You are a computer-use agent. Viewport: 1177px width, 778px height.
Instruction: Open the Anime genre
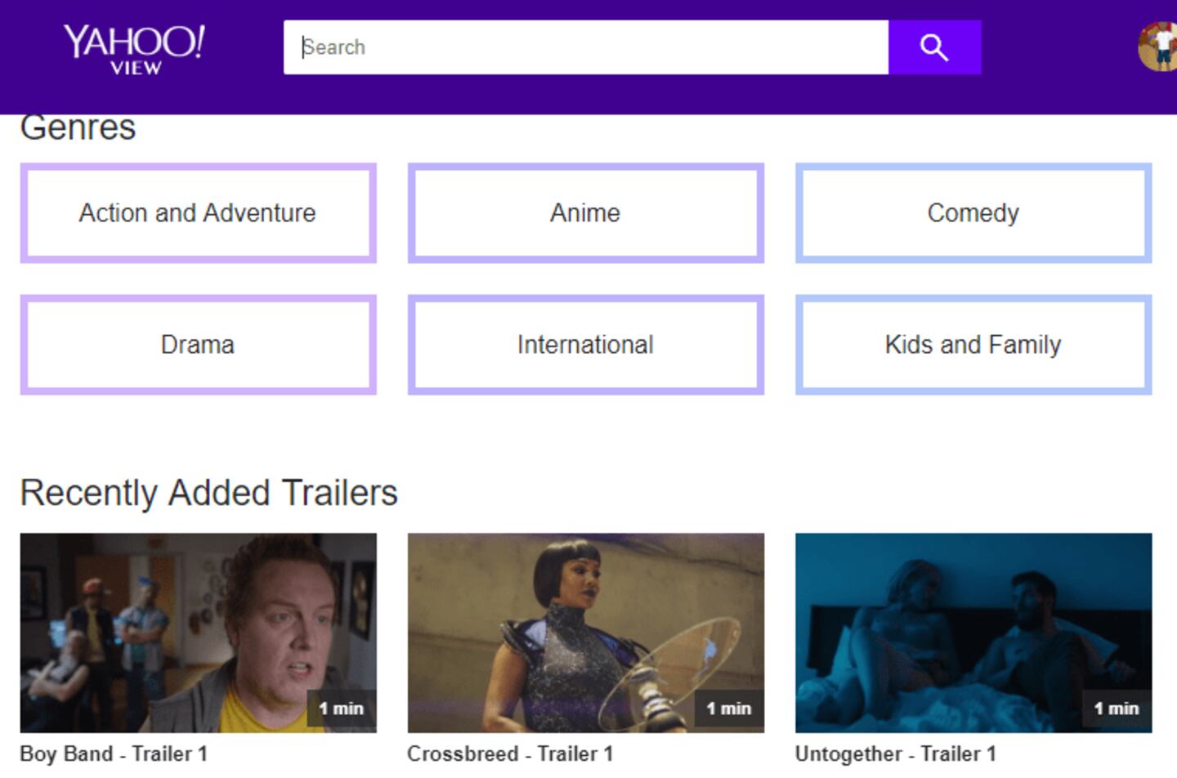coord(585,213)
